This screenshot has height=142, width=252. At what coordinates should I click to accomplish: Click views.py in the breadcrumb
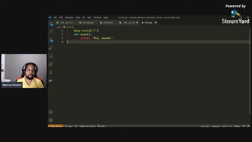pyautogui.click(x=70, y=27)
